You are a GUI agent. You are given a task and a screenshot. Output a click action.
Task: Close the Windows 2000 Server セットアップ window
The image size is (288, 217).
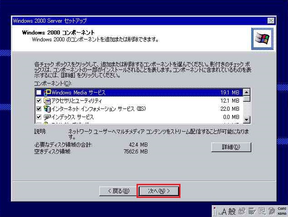coord(271,20)
